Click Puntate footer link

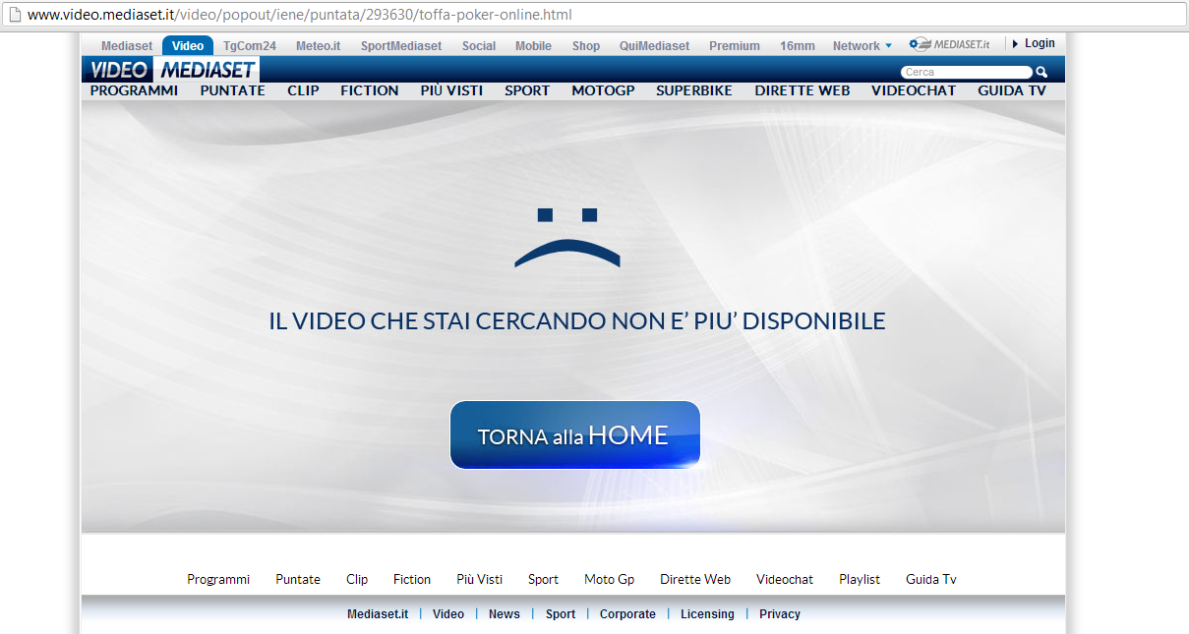[x=298, y=580]
